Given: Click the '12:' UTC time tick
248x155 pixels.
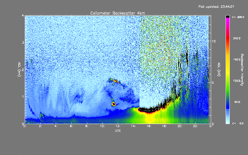Looking at the screenshot, I should coord(118,126).
